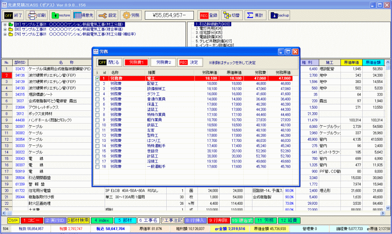392x234 pixels.
Task: Select row 2 number cell highlighted red
Action: coord(7,76)
